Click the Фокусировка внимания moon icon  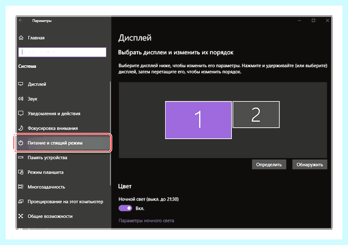21,128
